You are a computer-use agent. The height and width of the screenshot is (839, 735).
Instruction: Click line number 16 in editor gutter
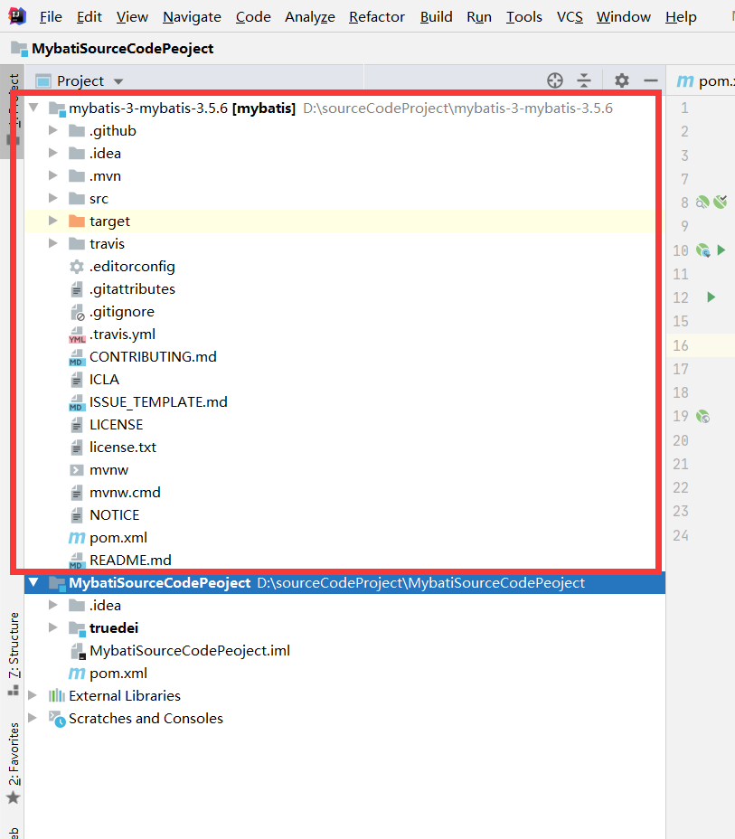click(681, 345)
